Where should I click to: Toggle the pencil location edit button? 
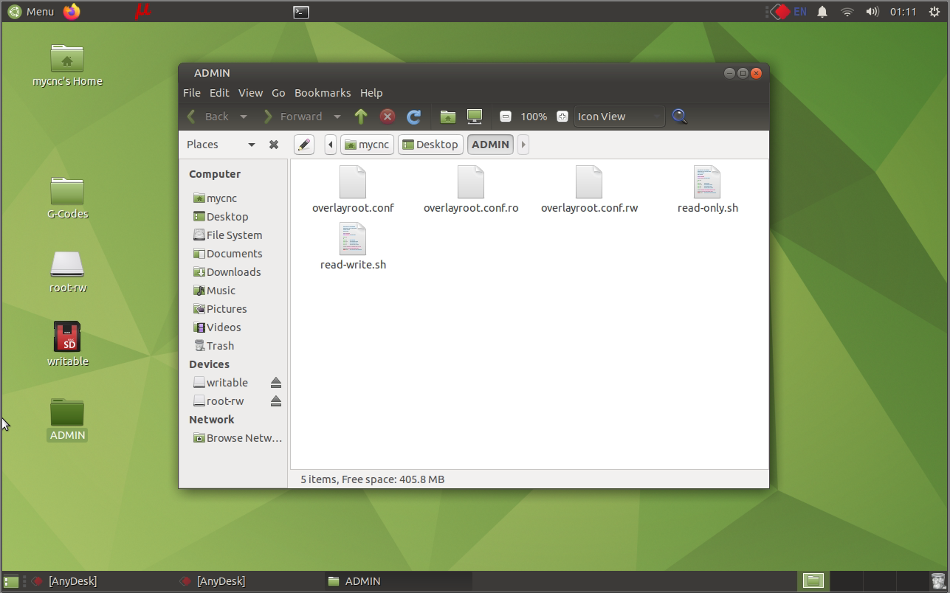tap(304, 145)
